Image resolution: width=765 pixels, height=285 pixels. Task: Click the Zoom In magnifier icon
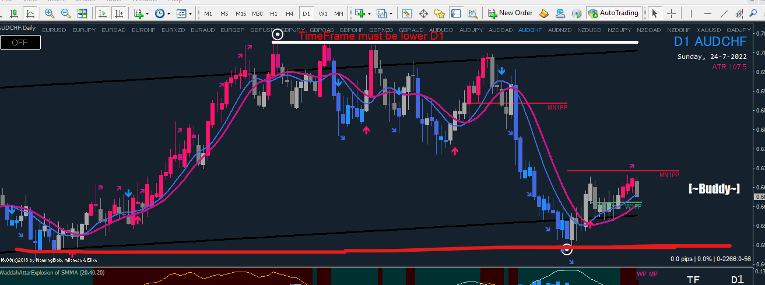point(50,13)
